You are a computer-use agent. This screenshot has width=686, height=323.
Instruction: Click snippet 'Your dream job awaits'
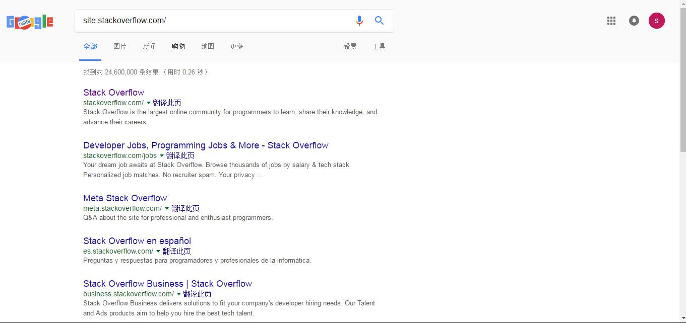[217, 170]
